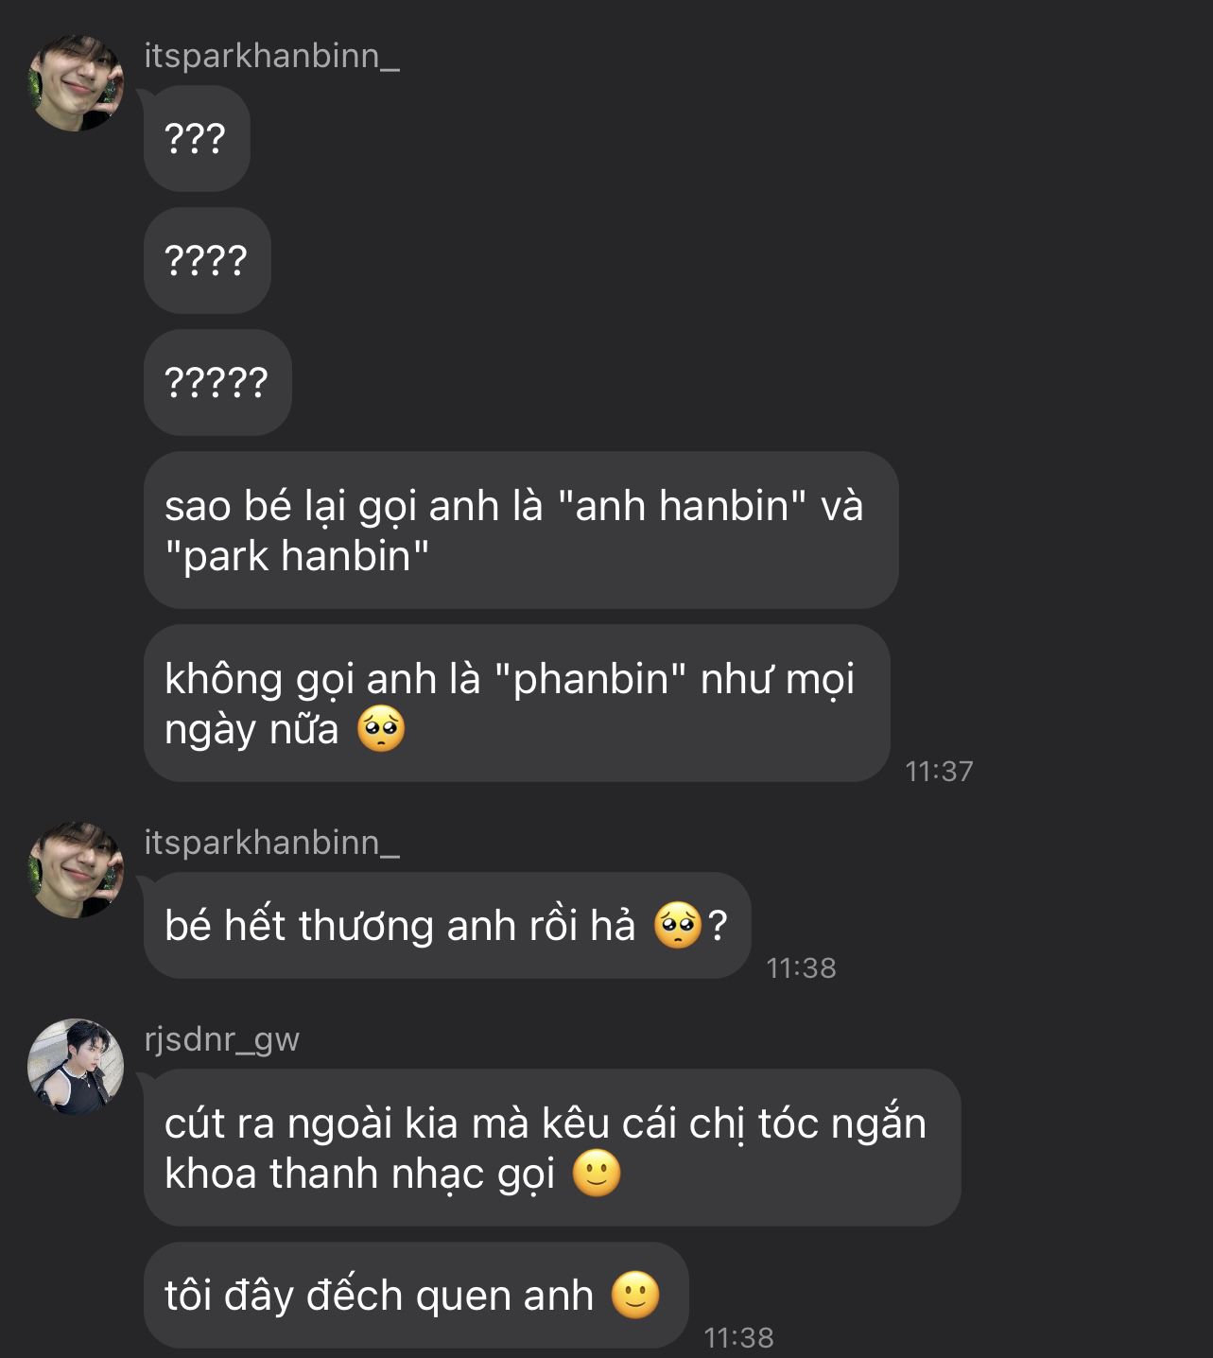Click smiling emoji after 'khoa thanh nhạc gọi'
Image resolution: width=1213 pixels, height=1358 pixels.
pos(597,1174)
